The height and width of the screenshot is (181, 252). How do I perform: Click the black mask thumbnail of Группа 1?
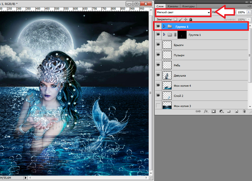point(182,35)
